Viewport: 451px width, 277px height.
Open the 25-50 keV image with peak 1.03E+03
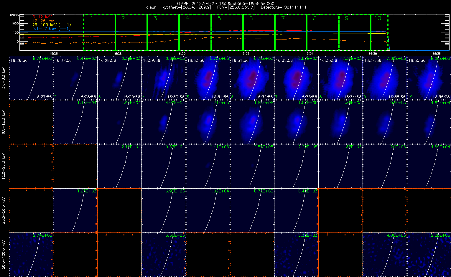click(x=75, y=210)
